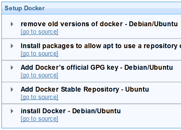Select 'Add Docker Stable Repository - Ubuntu' title
Viewport: 181px width, 130px height.
click(x=85, y=89)
